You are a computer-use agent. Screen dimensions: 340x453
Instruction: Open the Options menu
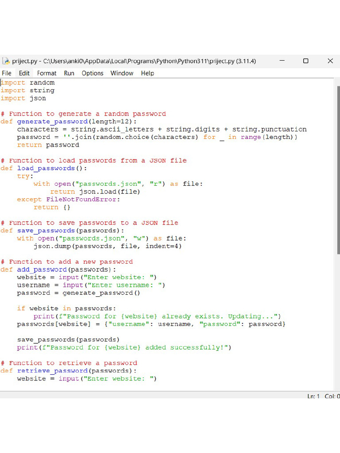point(93,73)
